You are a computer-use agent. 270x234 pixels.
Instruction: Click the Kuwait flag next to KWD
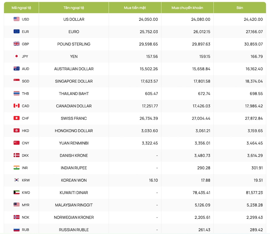pyautogui.click(x=16, y=193)
